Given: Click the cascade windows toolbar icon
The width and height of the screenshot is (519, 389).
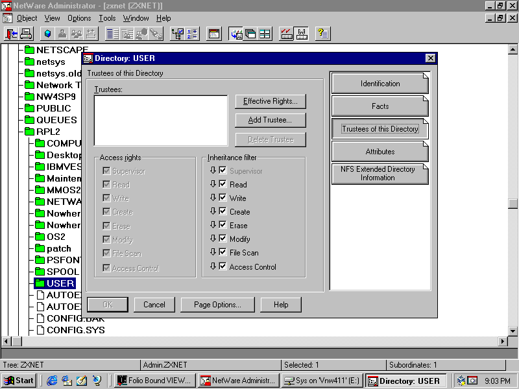Looking at the screenshot, I should 250,34.
